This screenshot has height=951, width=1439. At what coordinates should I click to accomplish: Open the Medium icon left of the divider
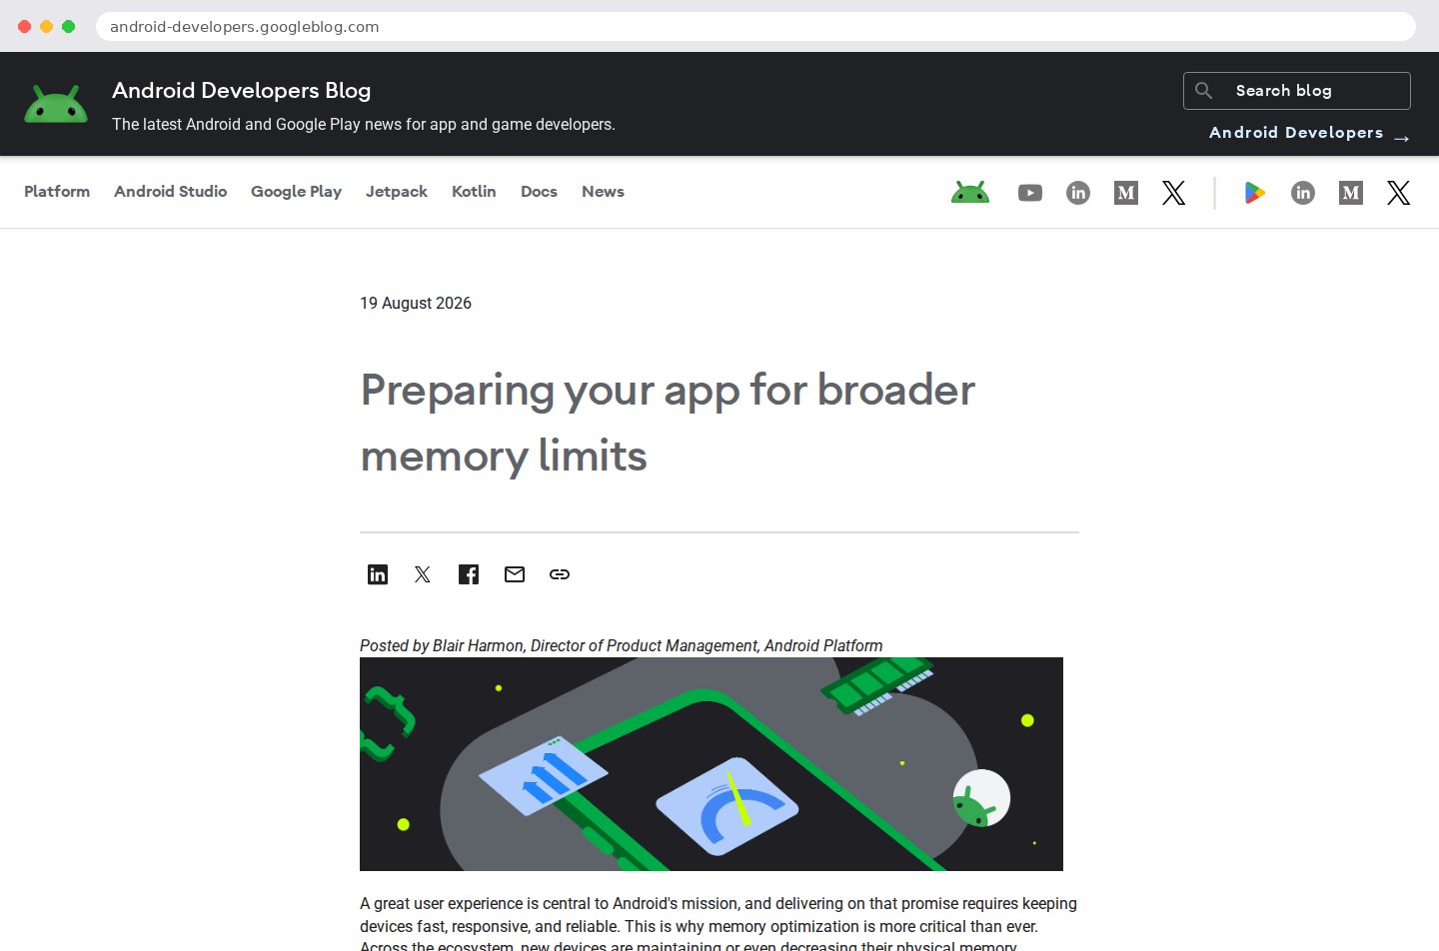point(1126,193)
